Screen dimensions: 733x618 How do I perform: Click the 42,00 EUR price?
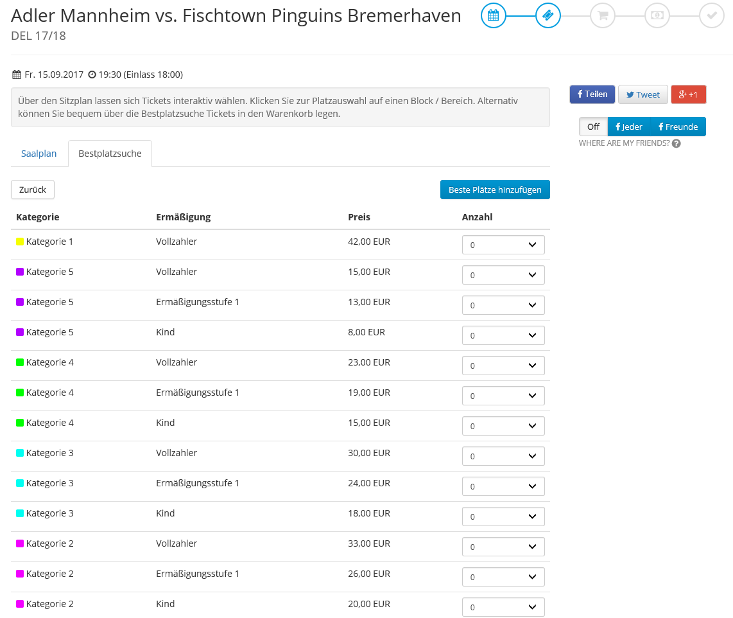tap(369, 242)
